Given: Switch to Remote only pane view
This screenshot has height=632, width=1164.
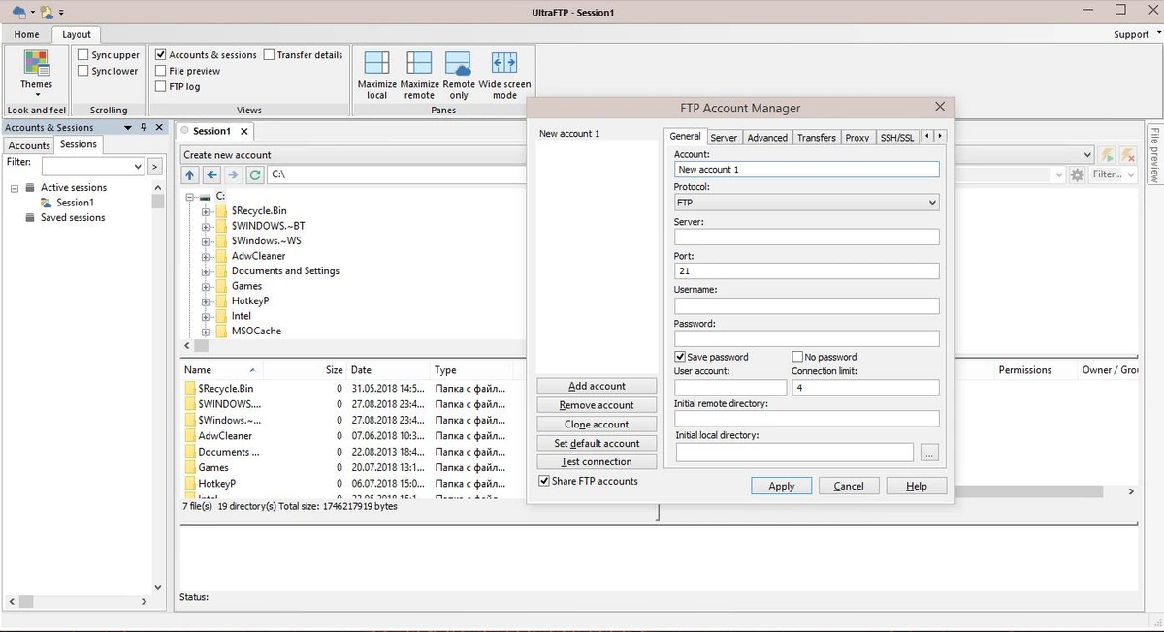Looking at the screenshot, I should click(x=459, y=75).
